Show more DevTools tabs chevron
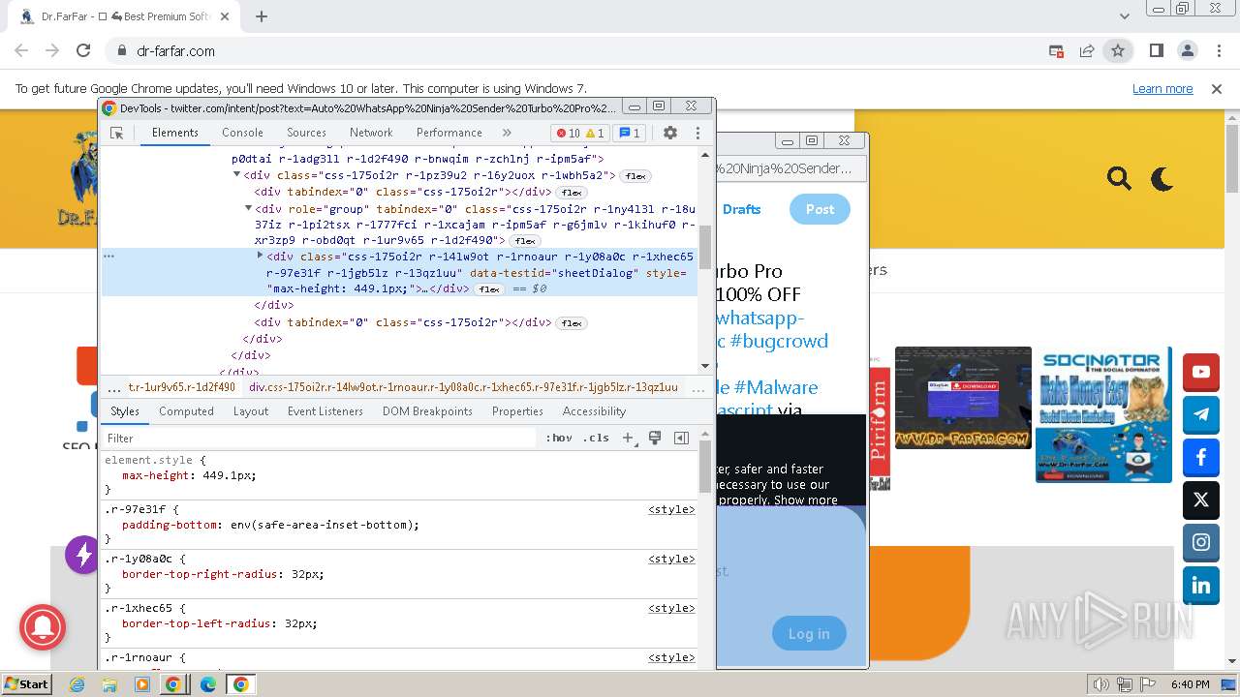This screenshot has width=1240, height=697. pos(507,133)
